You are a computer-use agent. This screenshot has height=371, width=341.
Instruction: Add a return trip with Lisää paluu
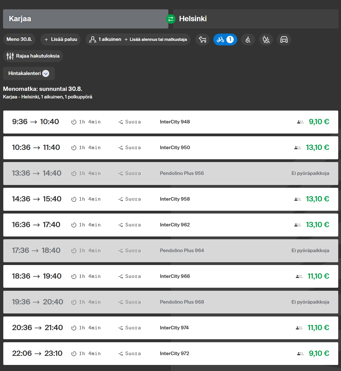point(61,39)
